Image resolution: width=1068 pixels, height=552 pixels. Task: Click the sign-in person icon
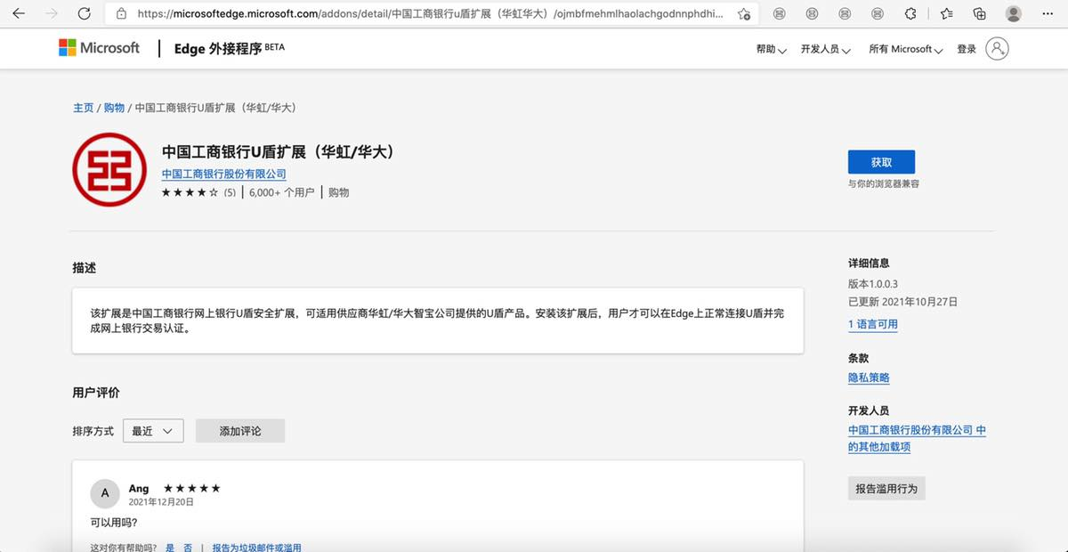[997, 49]
